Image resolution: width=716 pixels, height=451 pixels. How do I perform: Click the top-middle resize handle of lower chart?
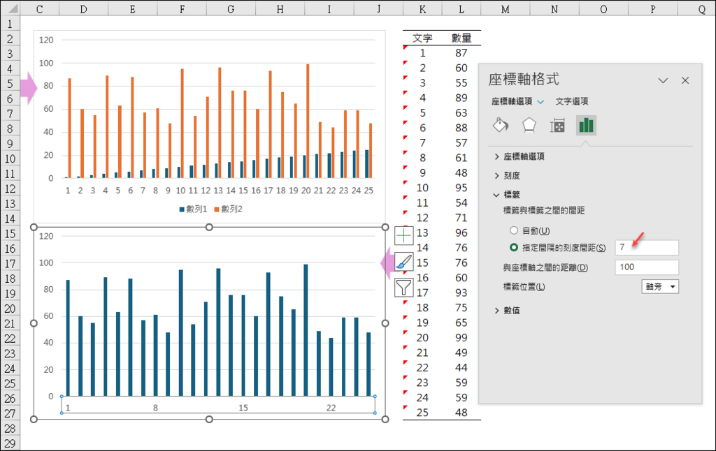click(209, 227)
